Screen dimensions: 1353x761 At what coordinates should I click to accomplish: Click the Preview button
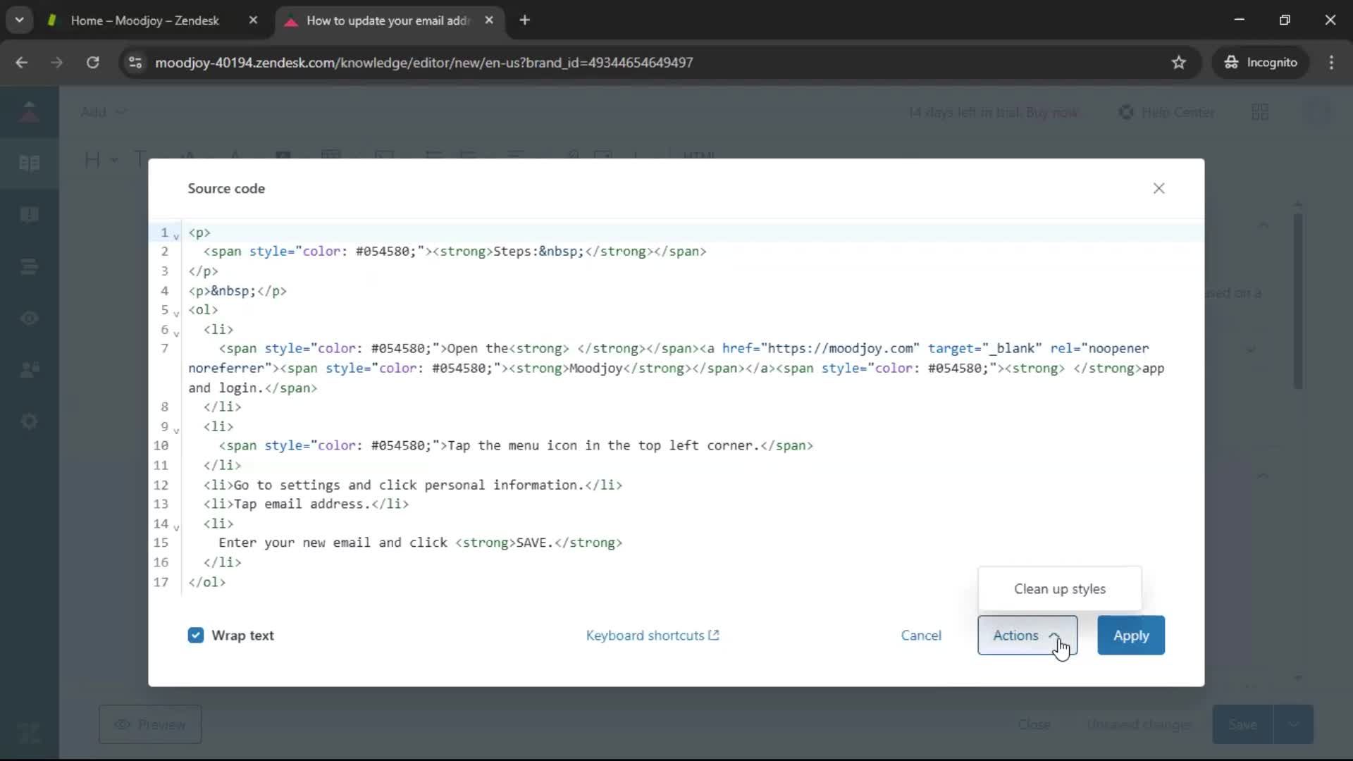(150, 724)
